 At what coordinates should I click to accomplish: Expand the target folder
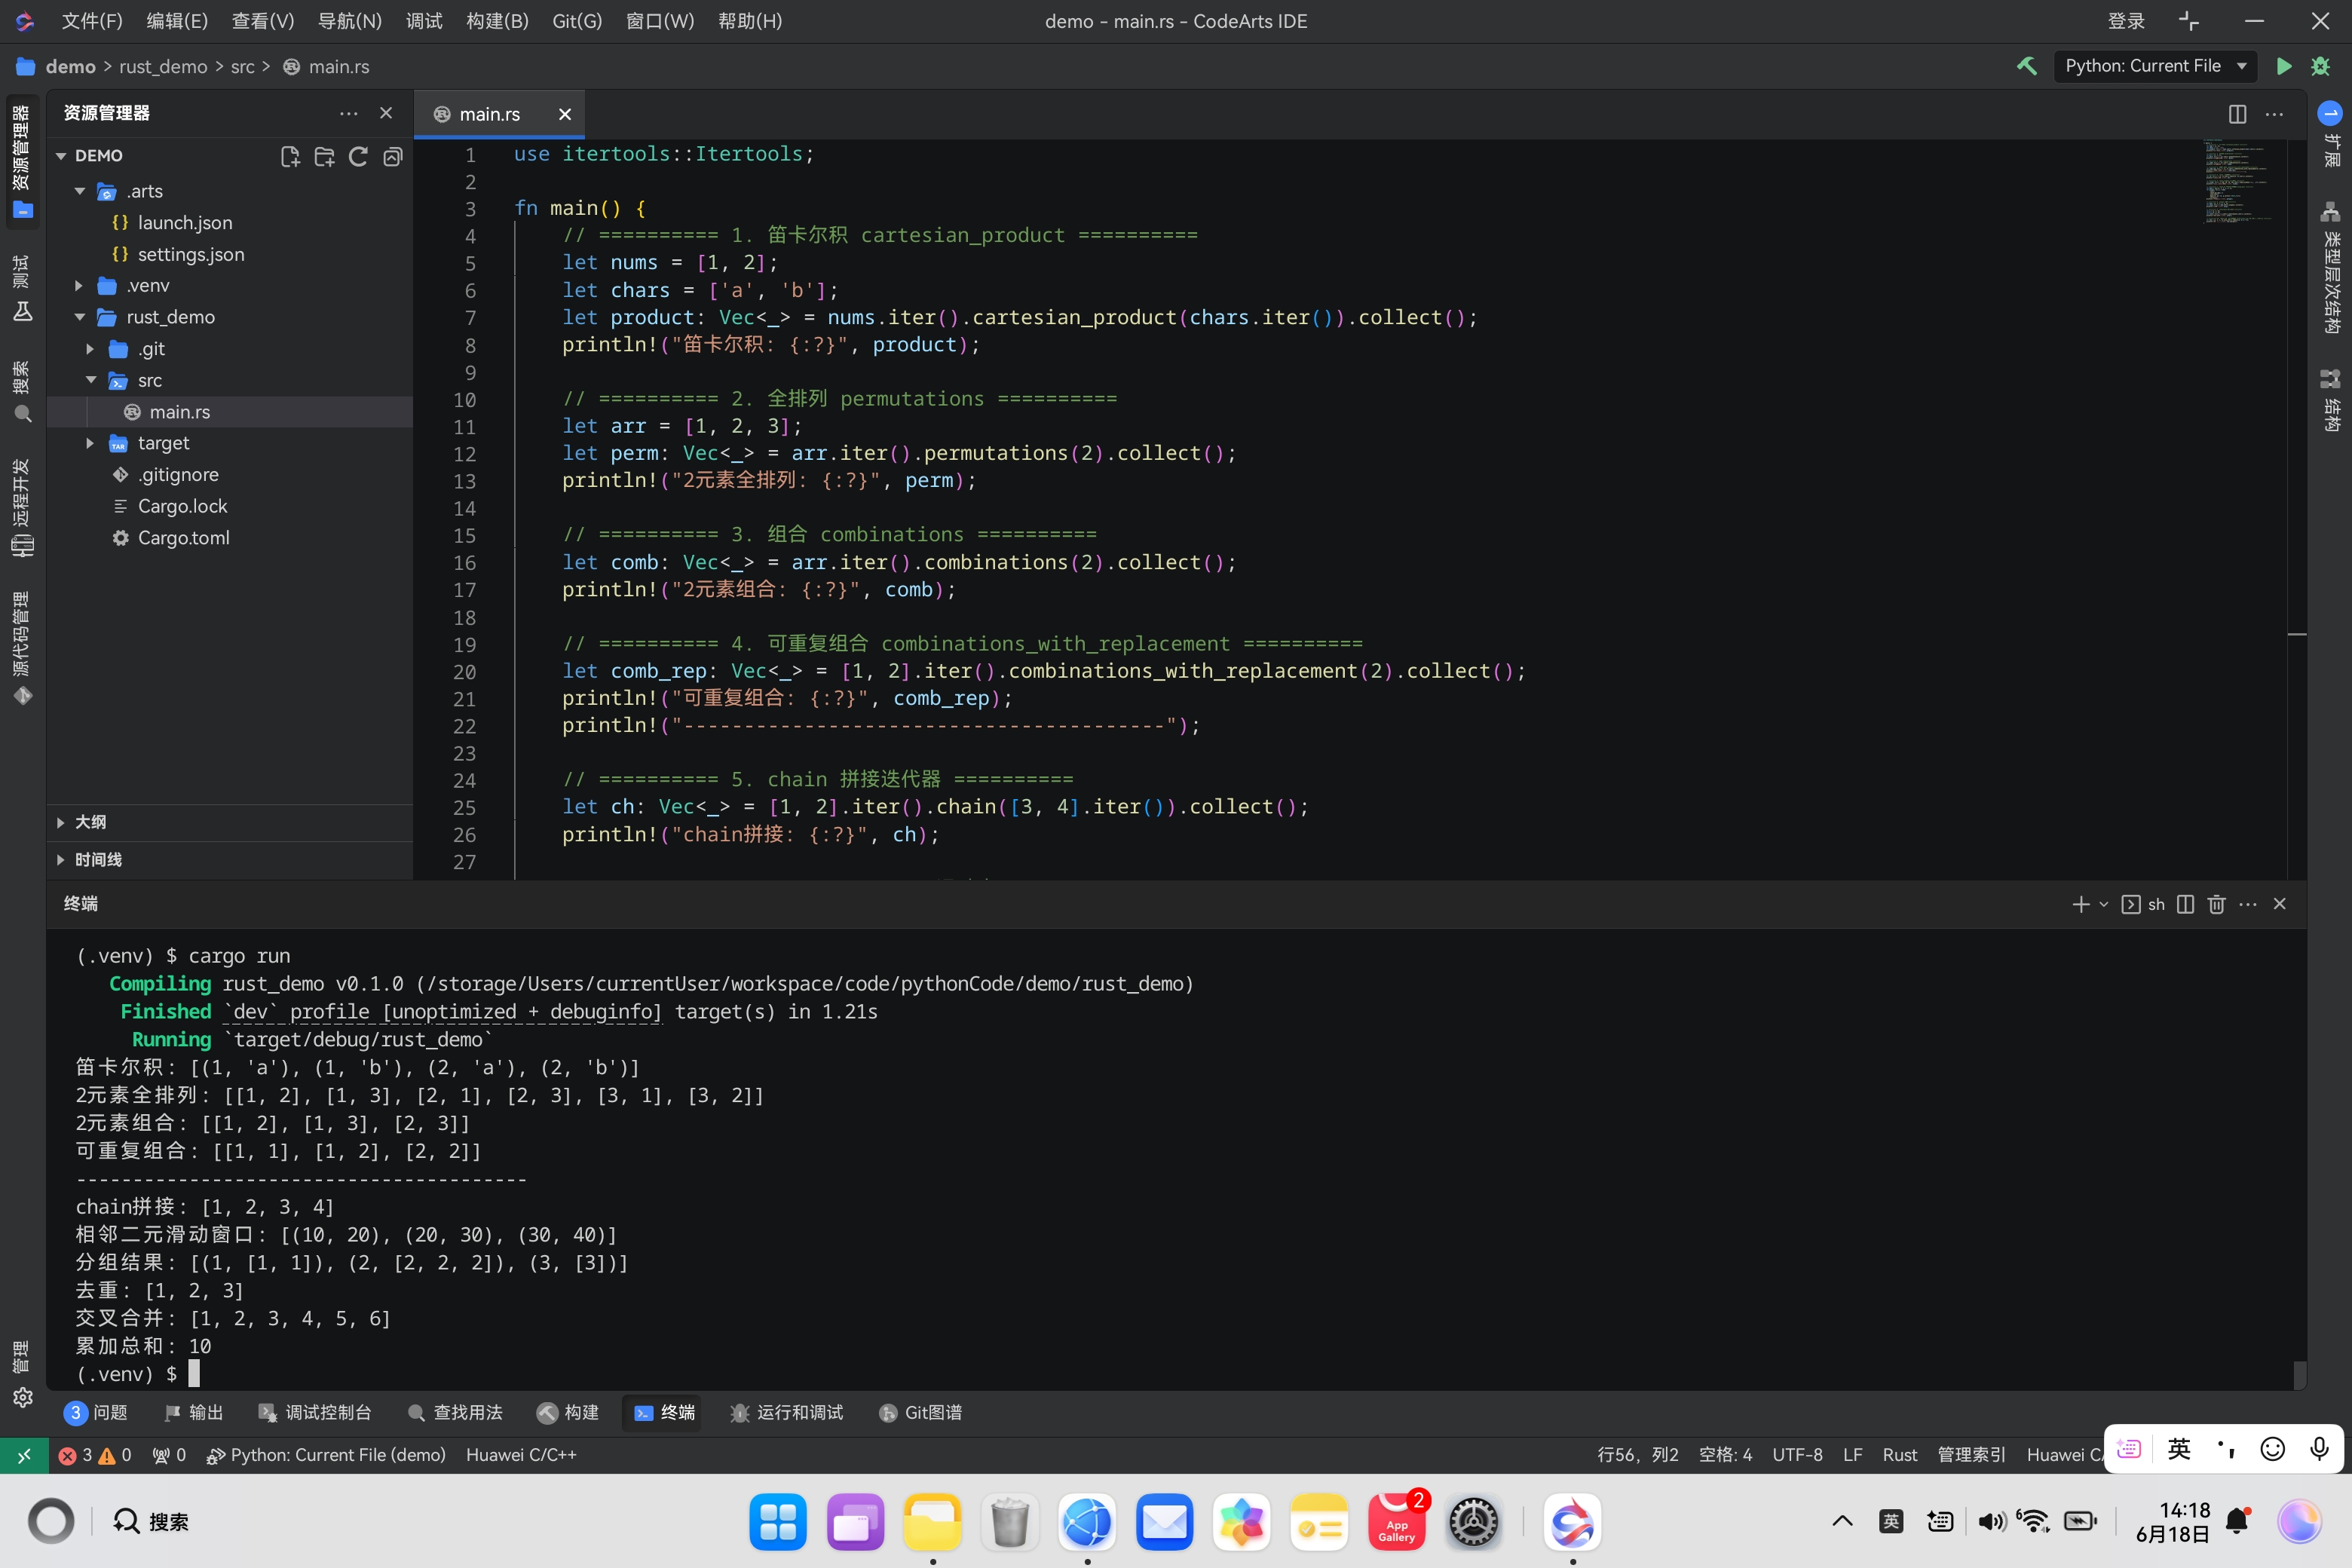click(x=91, y=443)
